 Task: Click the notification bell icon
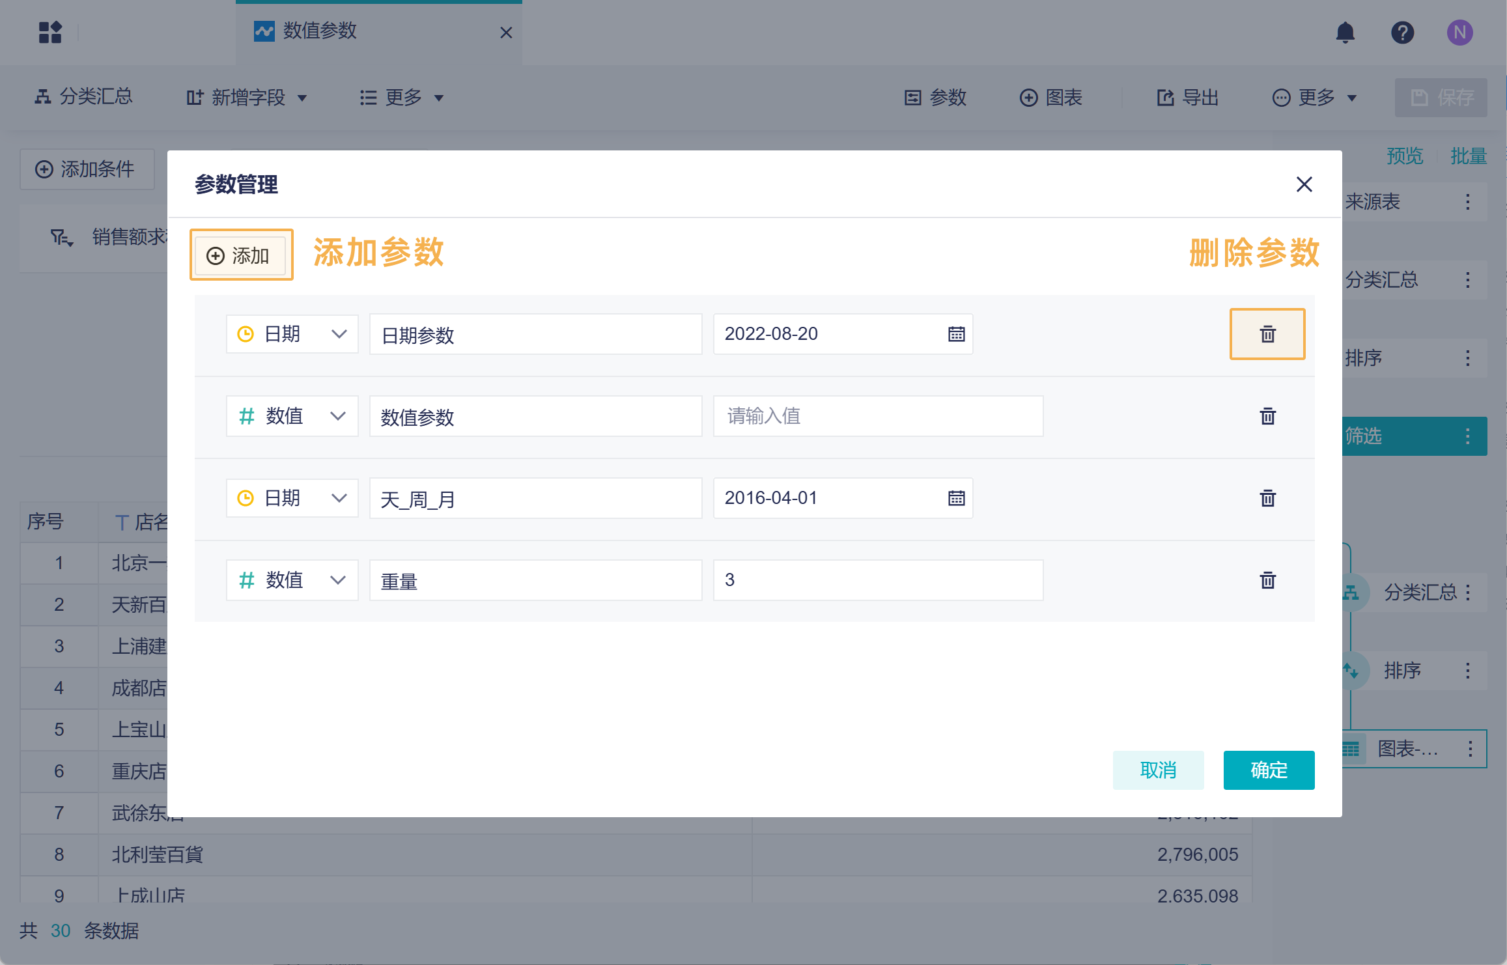click(1345, 32)
